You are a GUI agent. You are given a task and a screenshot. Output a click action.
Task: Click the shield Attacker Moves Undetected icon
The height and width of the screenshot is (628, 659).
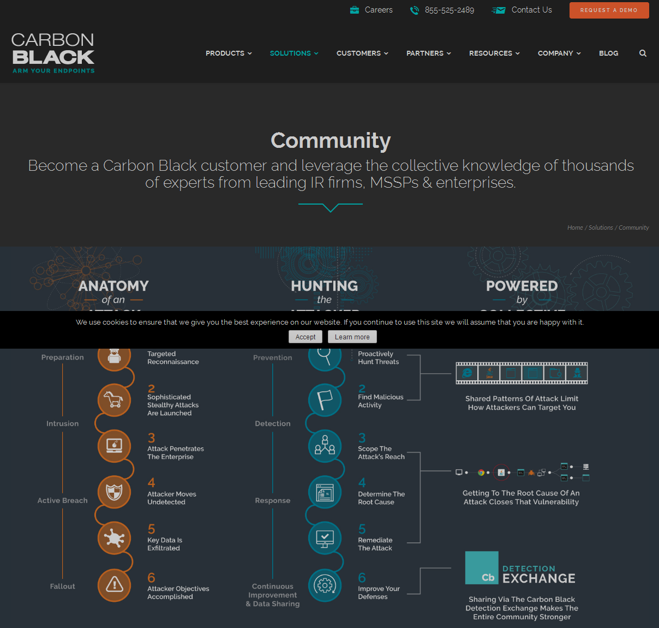pos(114,492)
